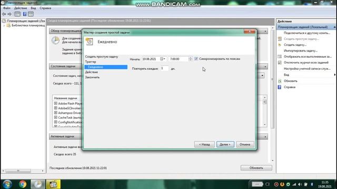Click the Повторять каждые days field
The height and width of the screenshot is (189, 337).
click(x=165, y=68)
